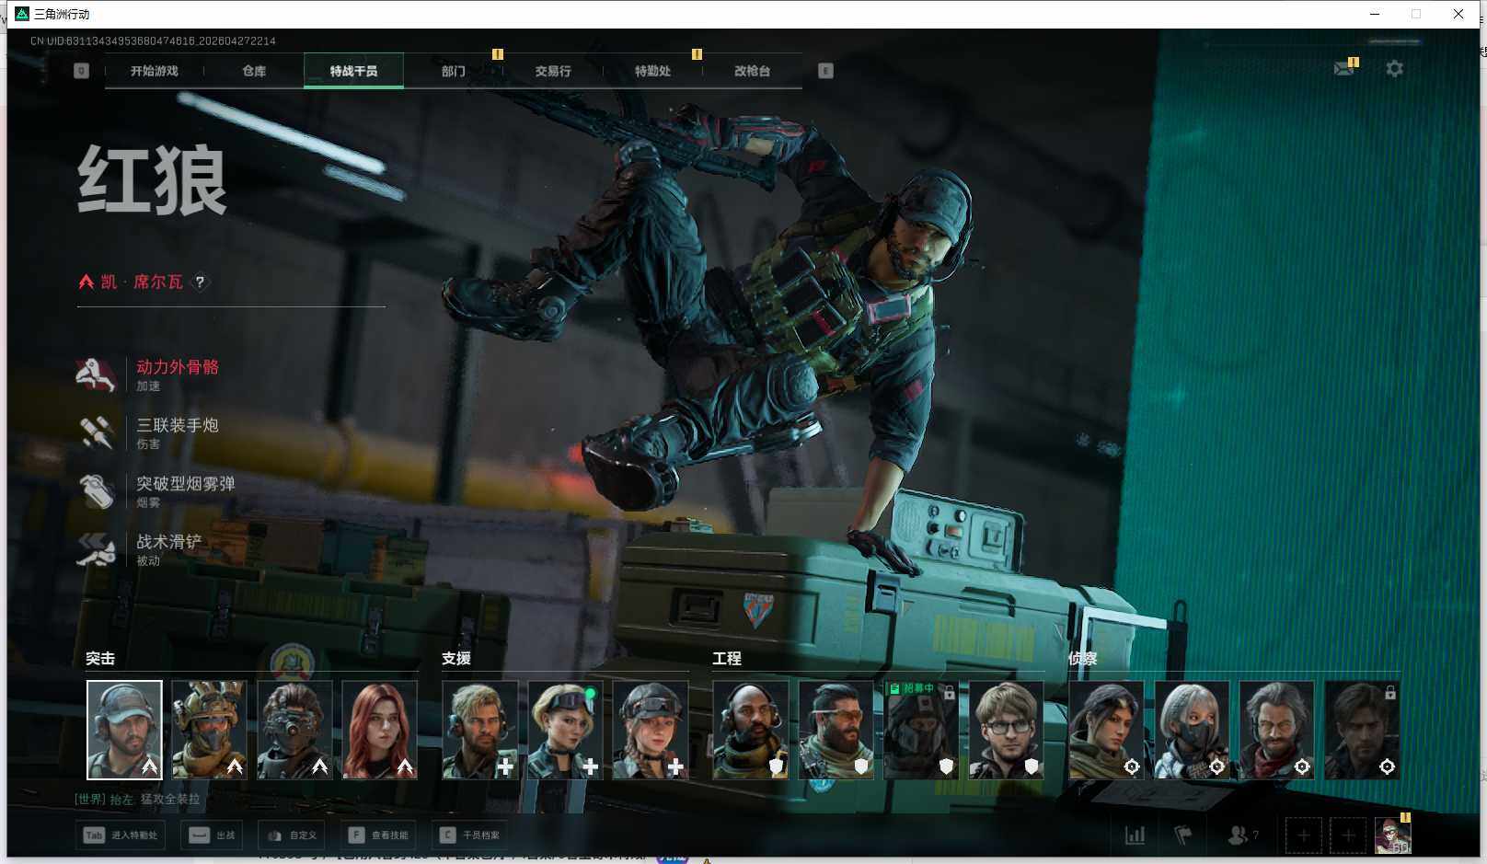Go to the 改枪台 tab

(x=752, y=71)
